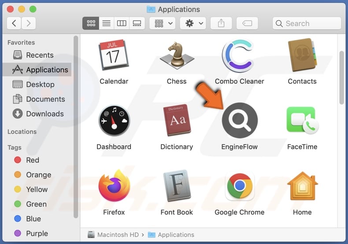Image resolution: width=348 pixels, height=244 pixels.
Task: Select the EngineFlow app icon
Action: coord(240,120)
